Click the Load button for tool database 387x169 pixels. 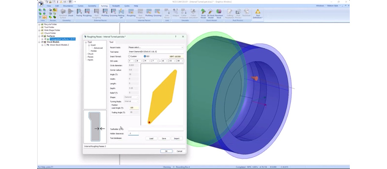point(151,138)
